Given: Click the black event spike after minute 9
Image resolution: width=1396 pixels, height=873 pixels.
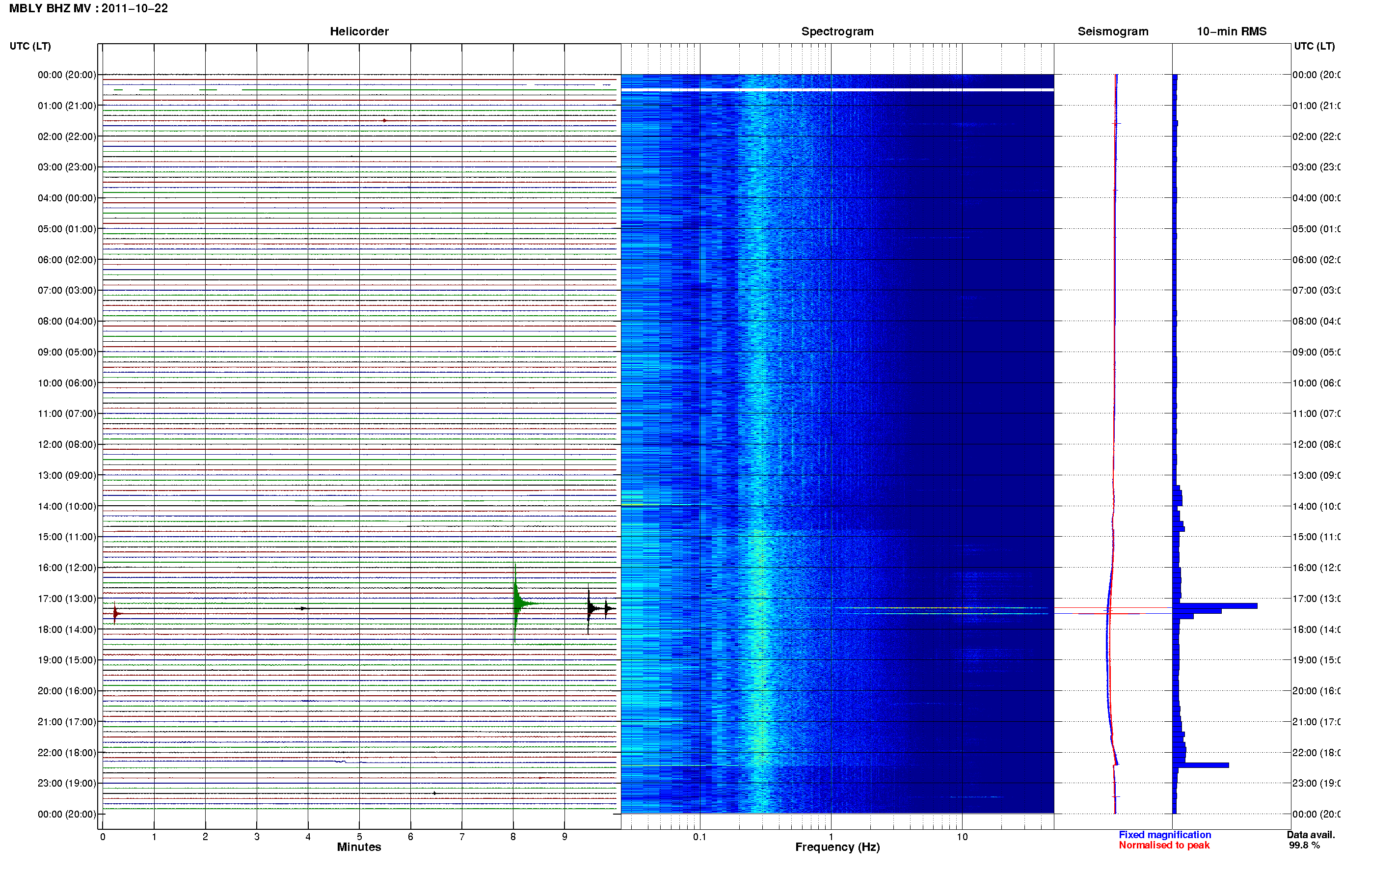Looking at the screenshot, I should (x=590, y=608).
